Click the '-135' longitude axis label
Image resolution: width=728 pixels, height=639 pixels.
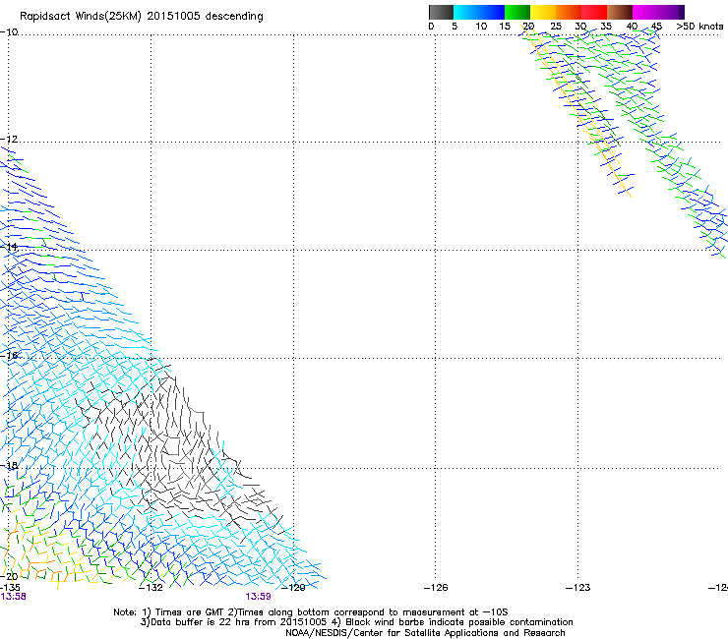(x=10, y=588)
